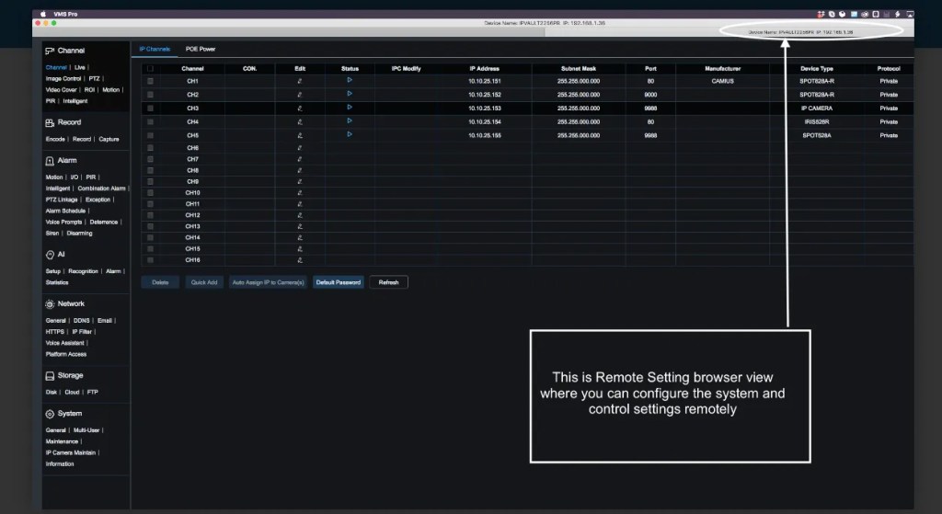The height and width of the screenshot is (514, 942).
Task: Click the Refresh button
Action: [388, 282]
